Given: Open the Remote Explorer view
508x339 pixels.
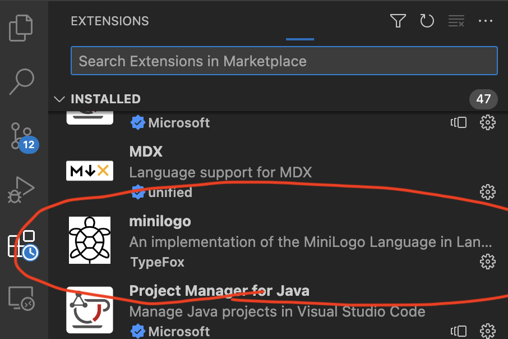Looking at the screenshot, I should click(x=22, y=298).
